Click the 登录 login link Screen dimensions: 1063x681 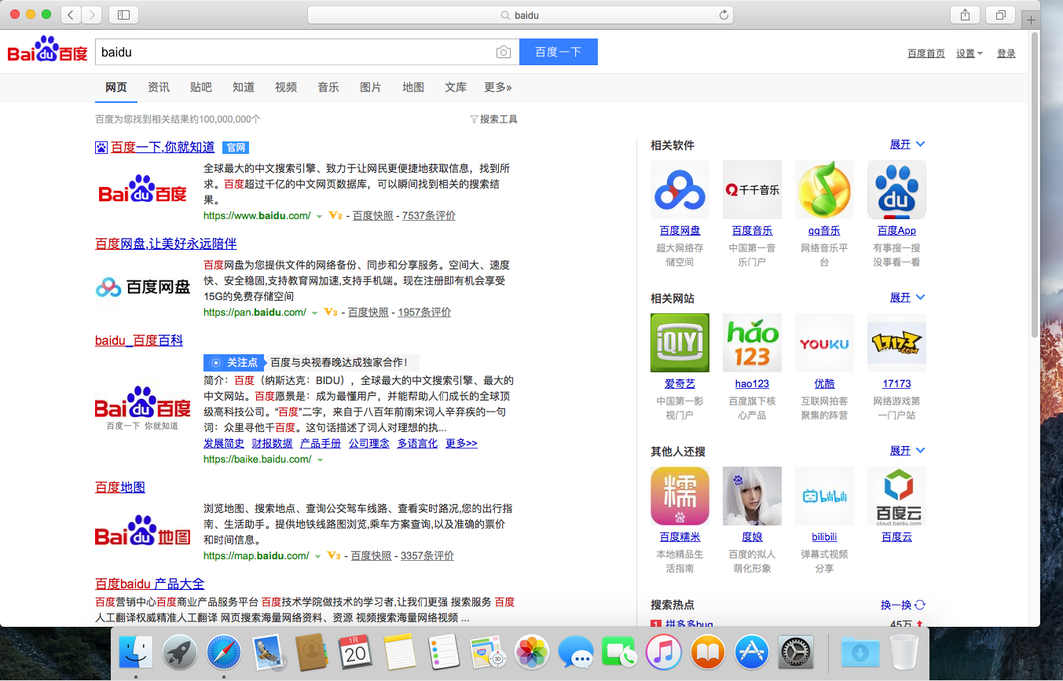tap(1006, 53)
